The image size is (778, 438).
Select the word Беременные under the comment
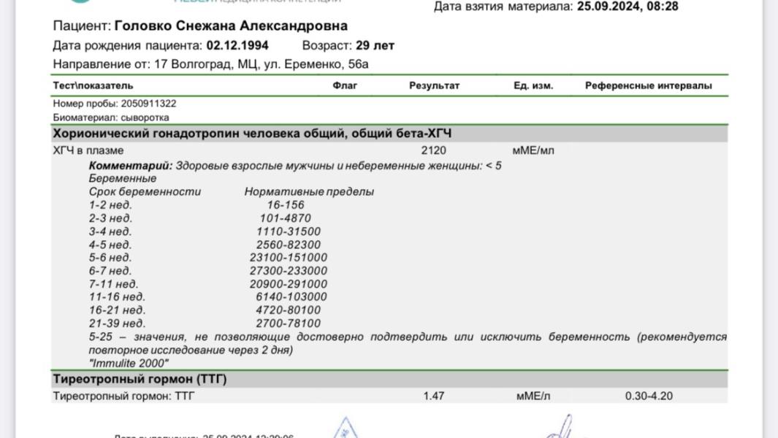[123, 179]
